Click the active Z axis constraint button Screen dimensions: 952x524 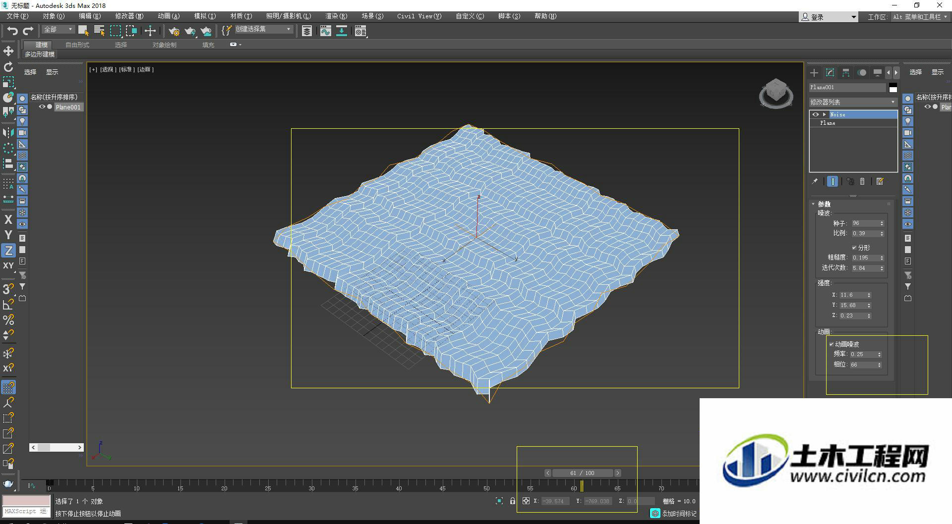8,250
